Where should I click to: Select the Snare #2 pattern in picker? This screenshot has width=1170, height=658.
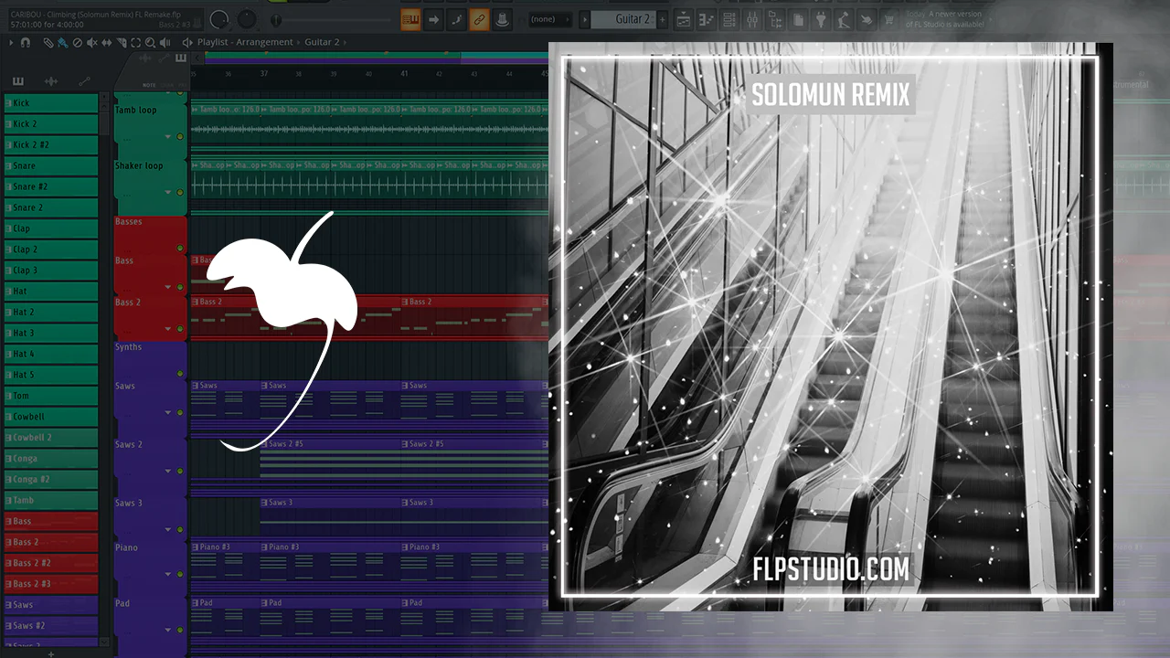click(51, 186)
